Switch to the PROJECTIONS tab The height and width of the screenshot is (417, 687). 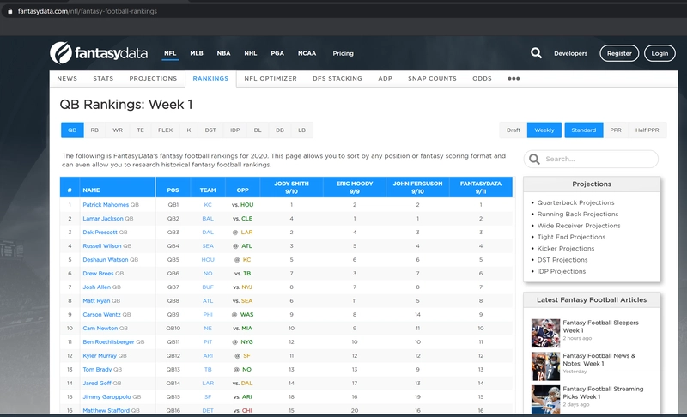pos(153,79)
